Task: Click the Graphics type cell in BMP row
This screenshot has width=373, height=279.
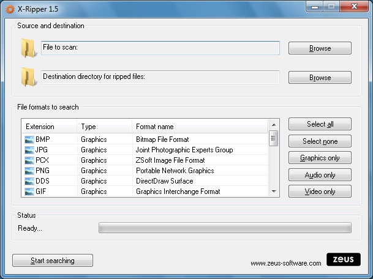Action: (x=94, y=139)
